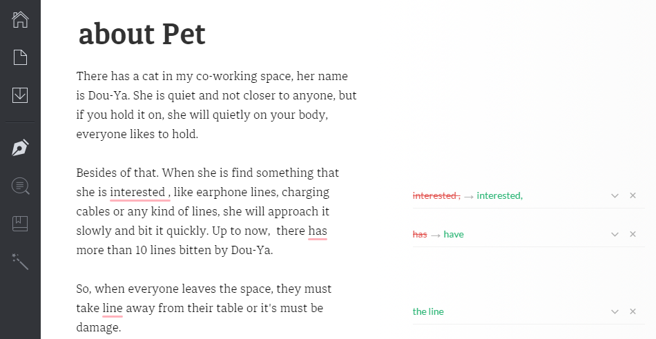The height and width of the screenshot is (339, 656).
Task: Apply the 'the line' suggestion
Action: pyautogui.click(x=428, y=312)
